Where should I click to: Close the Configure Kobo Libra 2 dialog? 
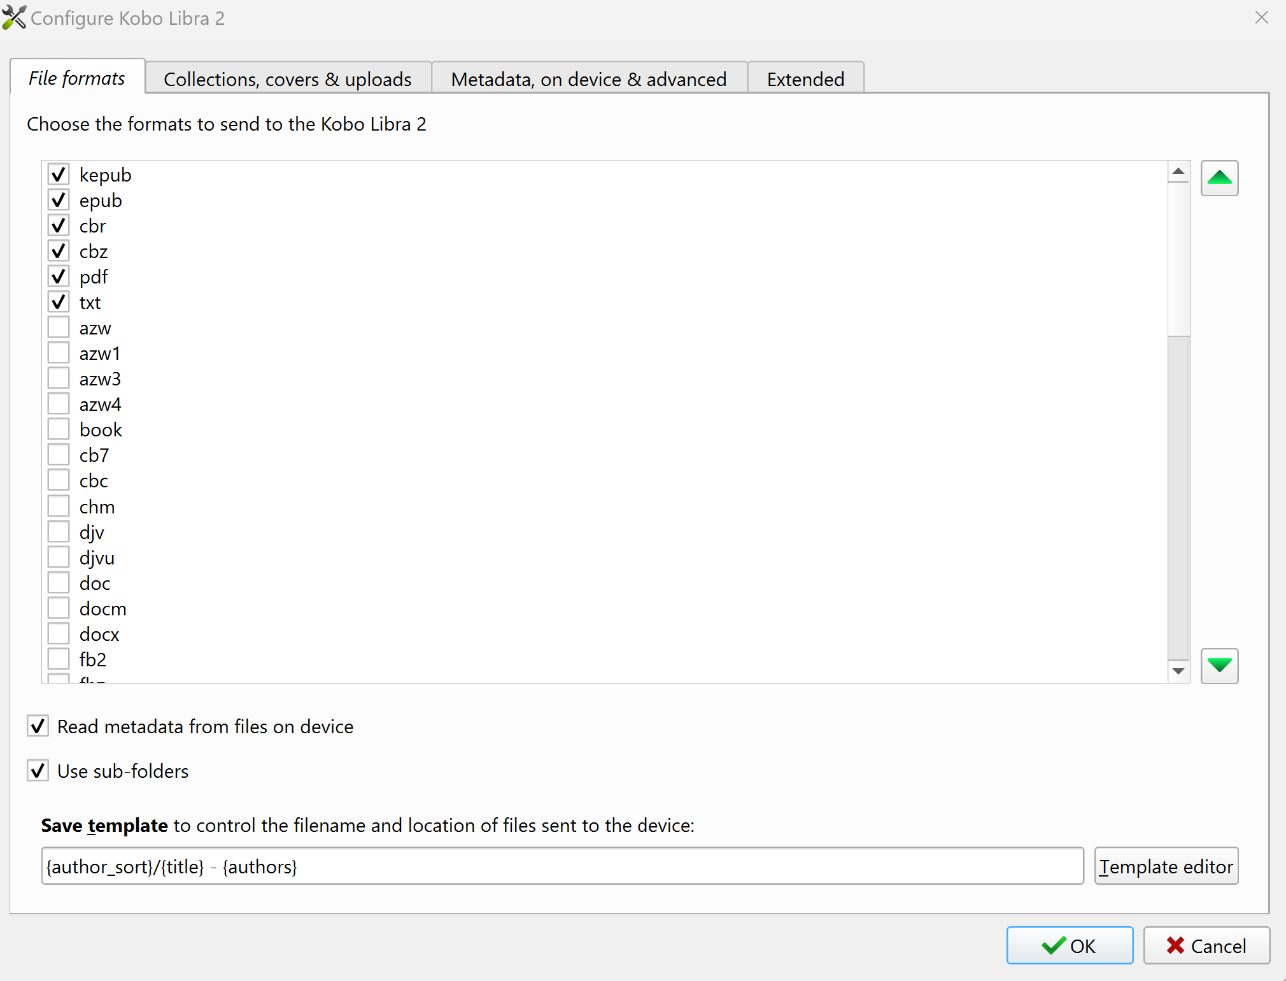(x=1261, y=18)
